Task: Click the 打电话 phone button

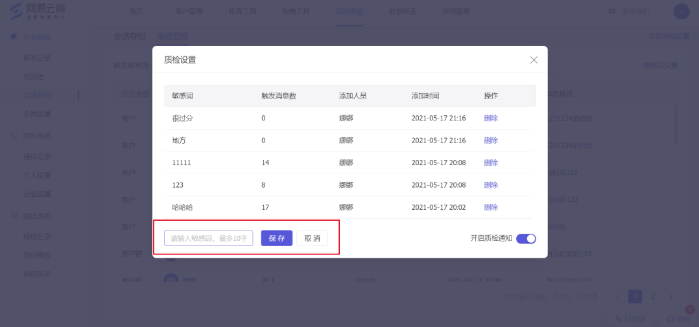Action: pos(630,319)
